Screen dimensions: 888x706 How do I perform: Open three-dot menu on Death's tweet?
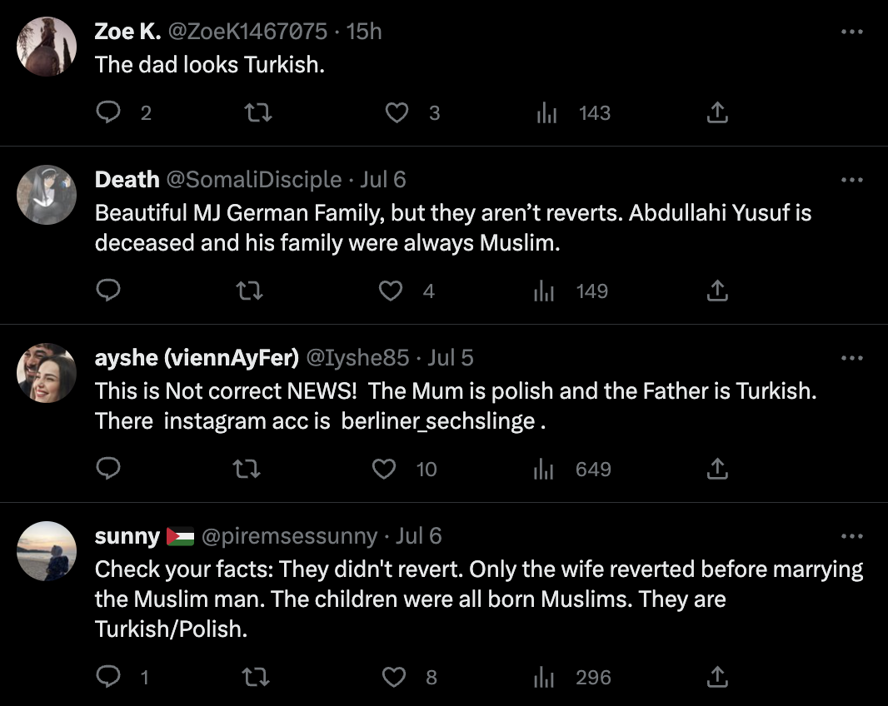click(851, 180)
